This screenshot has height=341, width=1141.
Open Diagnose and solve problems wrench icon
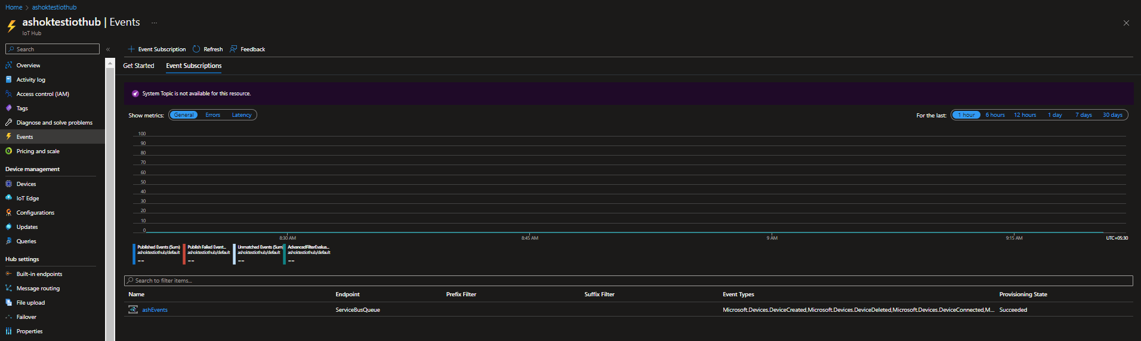click(8, 122)
